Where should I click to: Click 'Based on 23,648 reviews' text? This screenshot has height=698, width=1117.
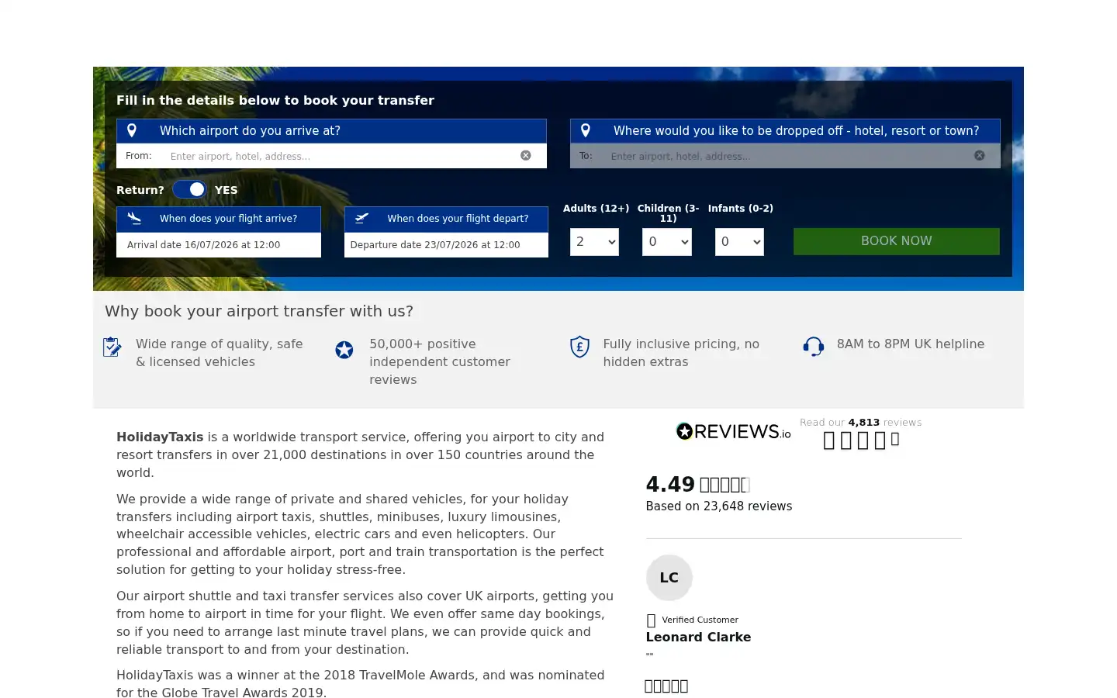click(x=719, y=506)
